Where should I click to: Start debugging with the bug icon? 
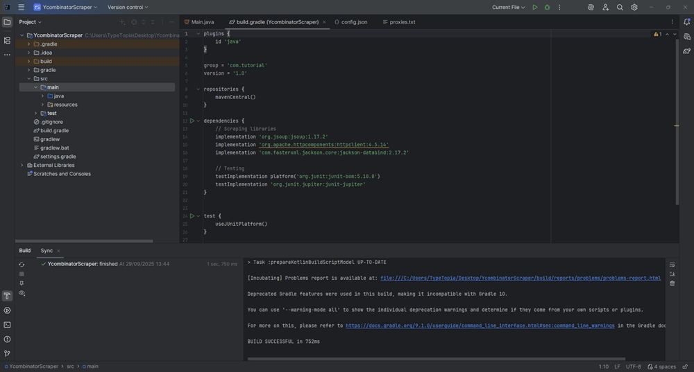click(x=547, y=7)
